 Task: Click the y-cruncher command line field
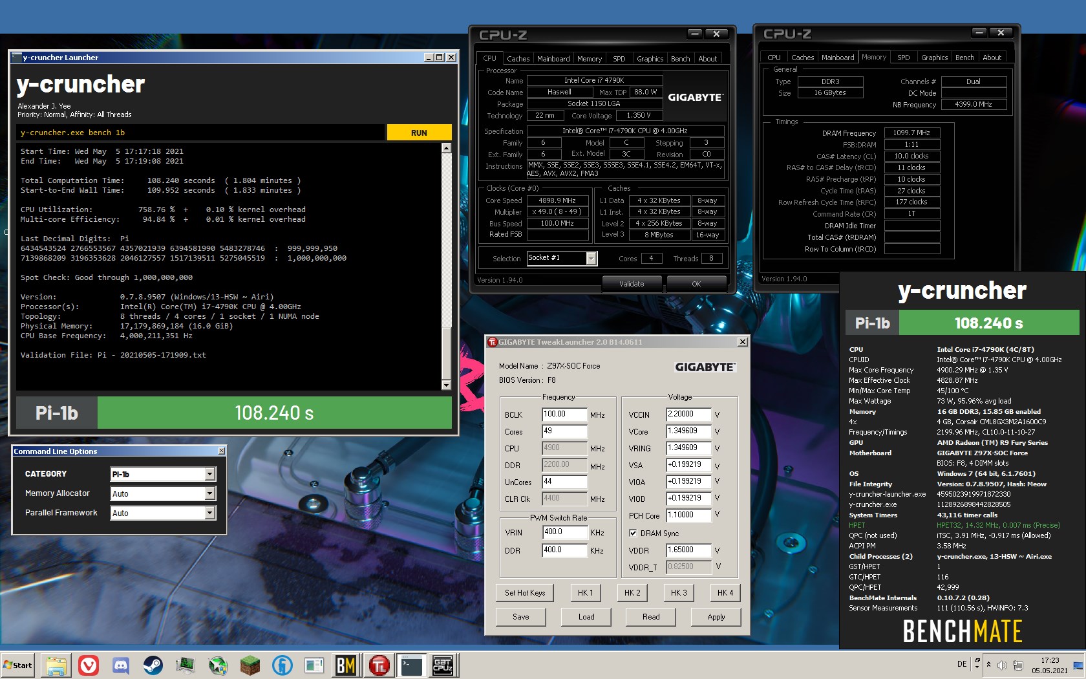click(200, 133)
